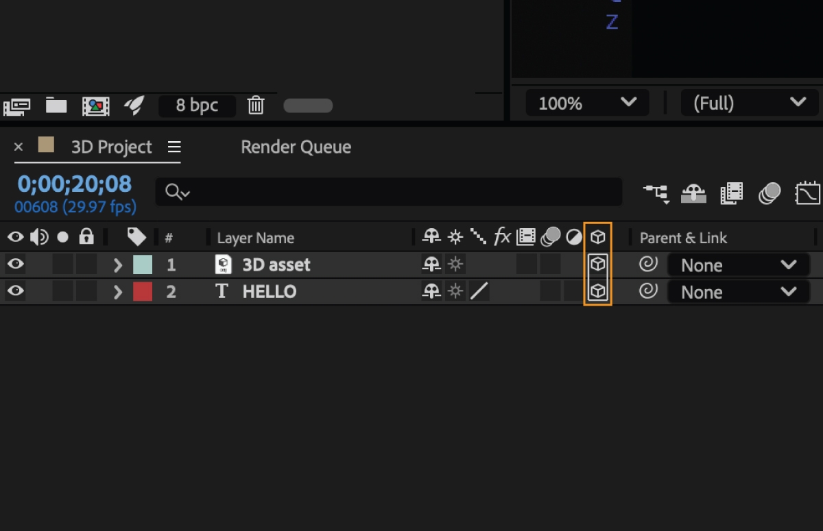Hide the 3D asset layer

[x=15, y=264]
